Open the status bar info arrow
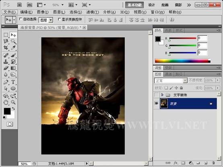This screenshot has width=223, height=167. 87,163
